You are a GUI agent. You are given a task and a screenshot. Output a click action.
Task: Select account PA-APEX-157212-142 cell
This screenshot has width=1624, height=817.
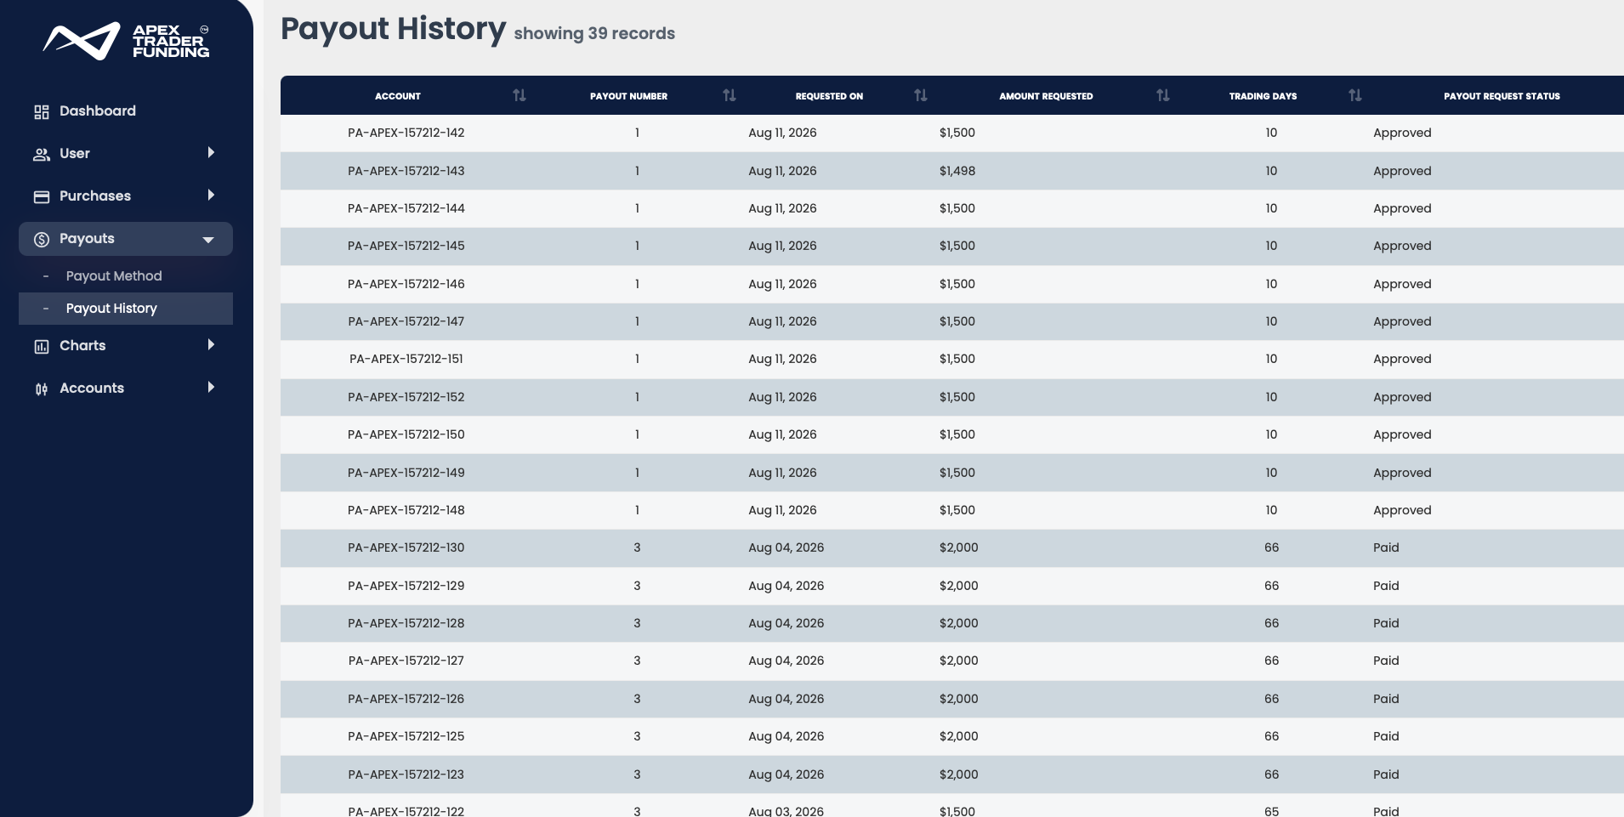[406, 133]
